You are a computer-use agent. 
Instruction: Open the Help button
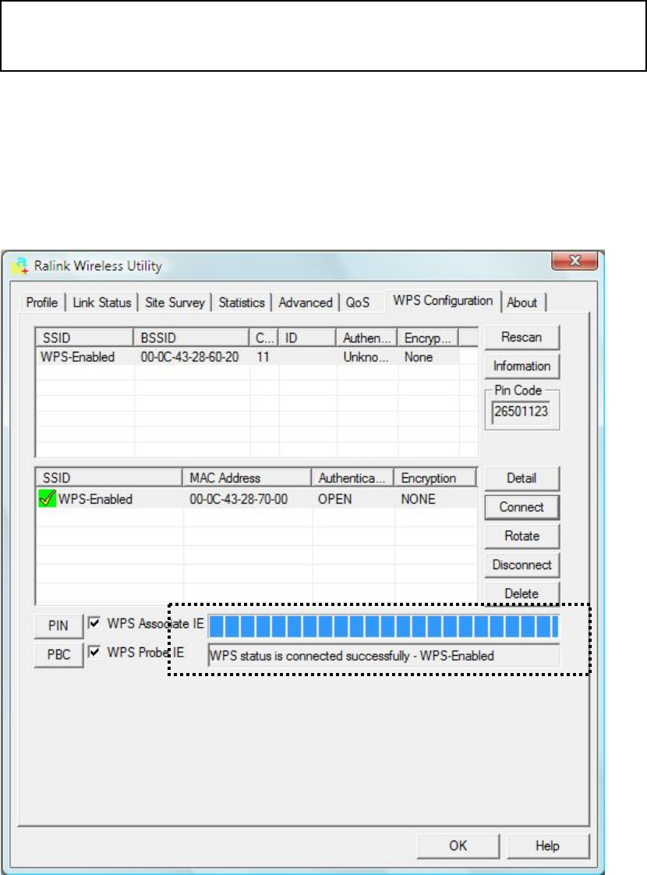(x=547, y=845)
